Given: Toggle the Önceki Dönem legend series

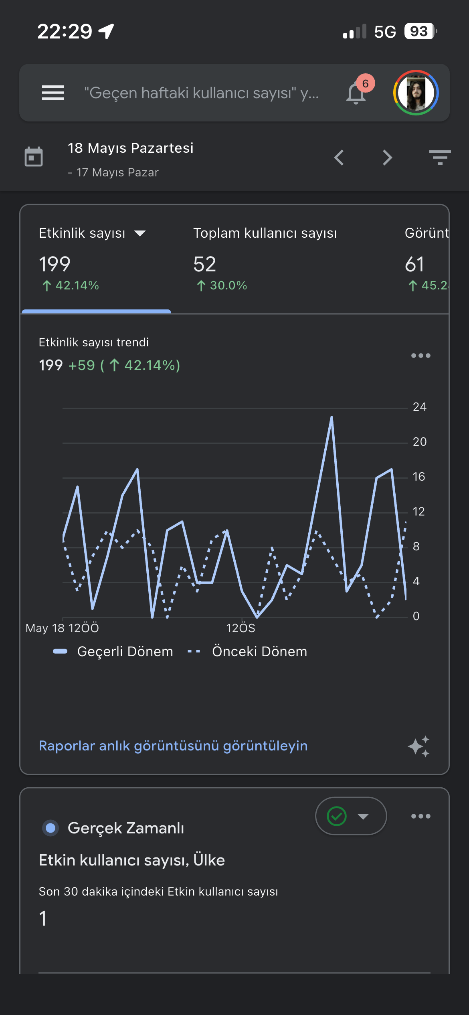Looking at the screenshot, I should [x=247, y=651].
